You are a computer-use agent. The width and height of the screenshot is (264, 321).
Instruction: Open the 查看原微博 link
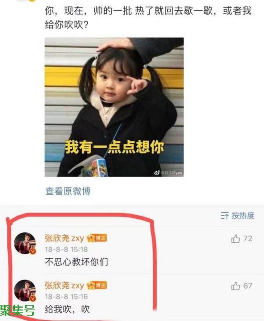click(x=68, y=191)
